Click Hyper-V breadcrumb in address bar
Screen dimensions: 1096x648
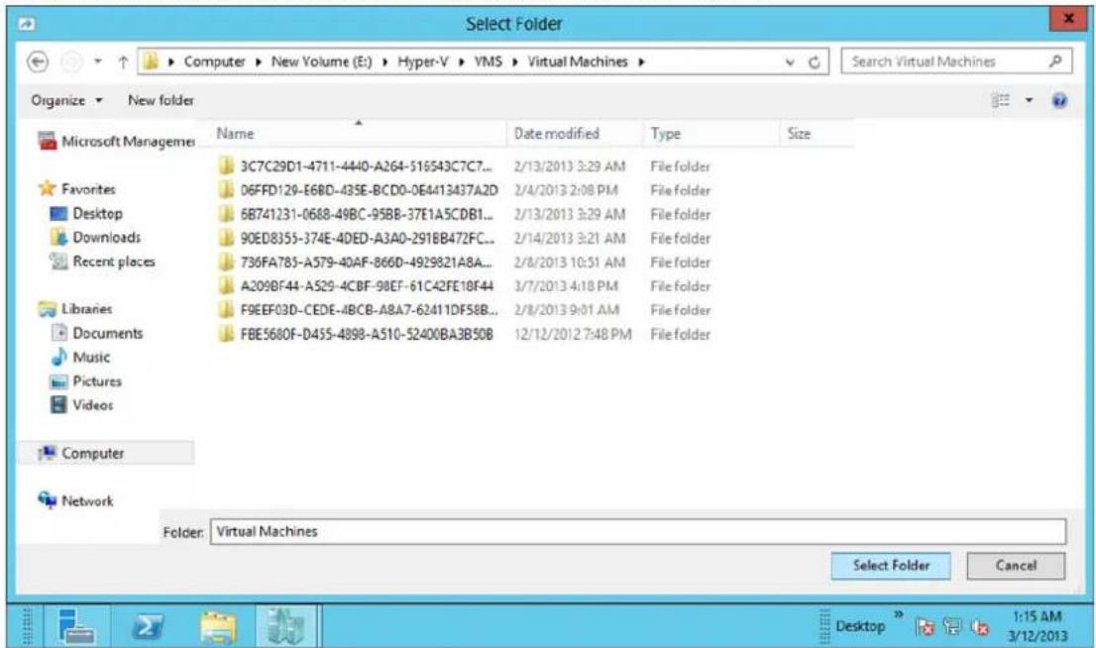pos(423,61)
